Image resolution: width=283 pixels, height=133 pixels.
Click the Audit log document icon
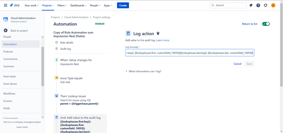[x=56, y=49]
